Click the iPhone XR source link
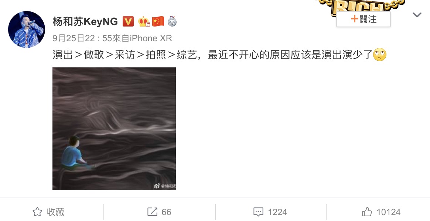The width and height of the screenshot is (430, 221). (x=151, y=38)
